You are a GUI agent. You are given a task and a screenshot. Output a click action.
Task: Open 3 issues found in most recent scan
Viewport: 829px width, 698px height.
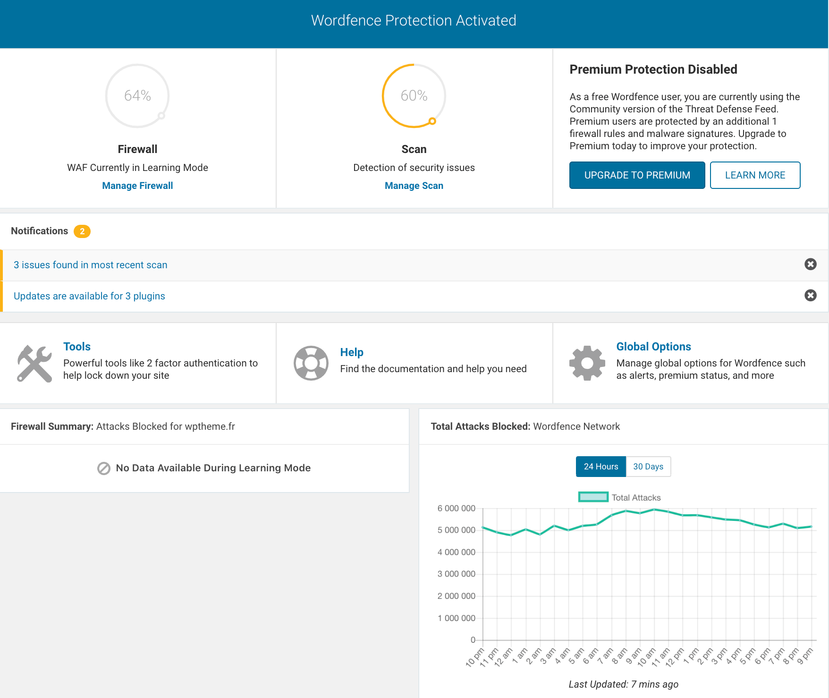[x=91, y=265]
